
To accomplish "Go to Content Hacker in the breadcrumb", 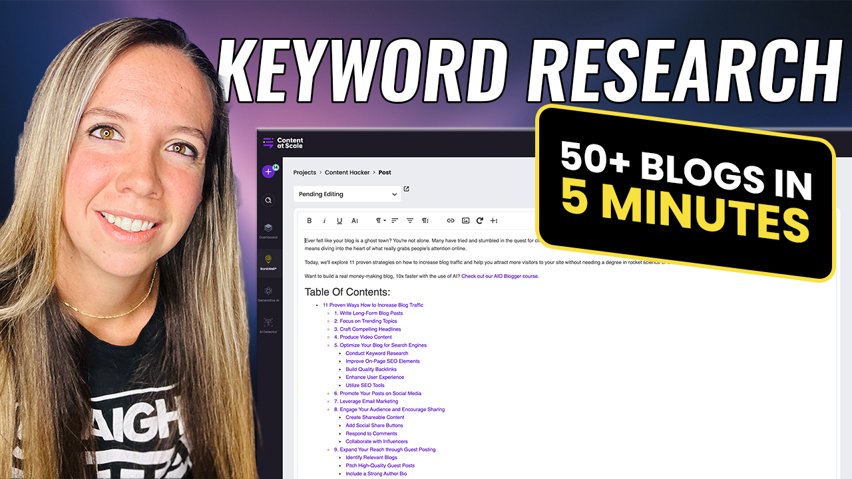I will click(x=346, y=172).
